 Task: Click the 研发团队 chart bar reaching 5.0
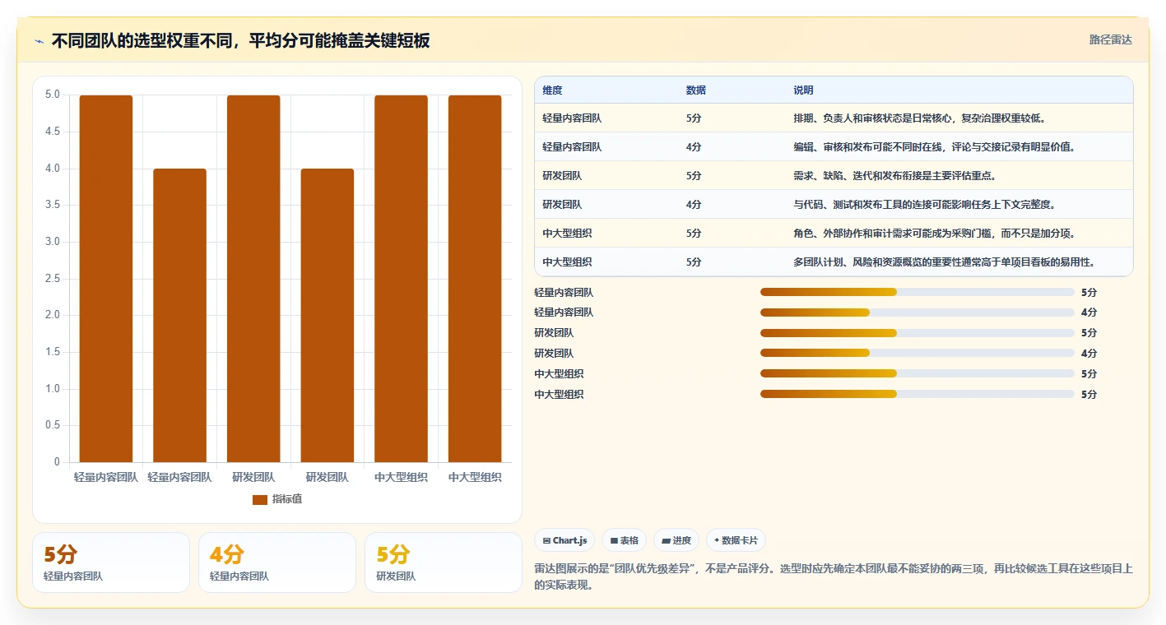point(253,279)
